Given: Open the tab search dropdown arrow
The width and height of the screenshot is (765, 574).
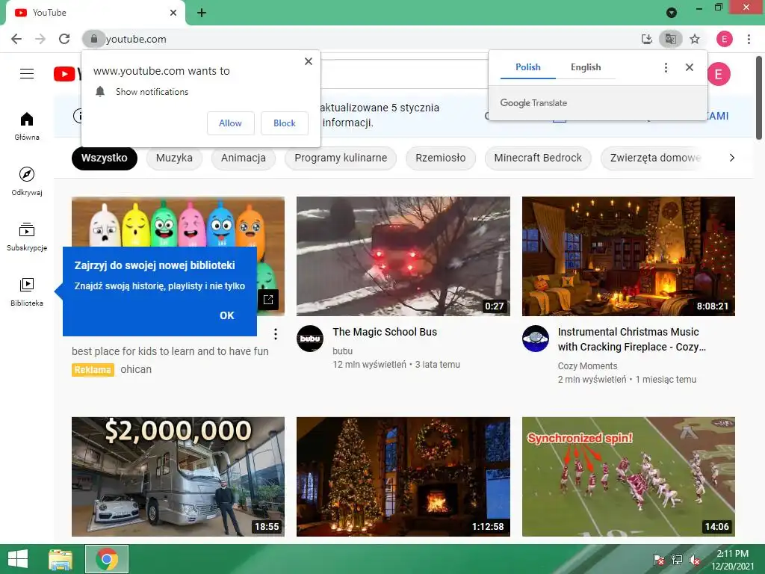Looking at the screenshot, I should pyautogui.click(x=672, y=13).
